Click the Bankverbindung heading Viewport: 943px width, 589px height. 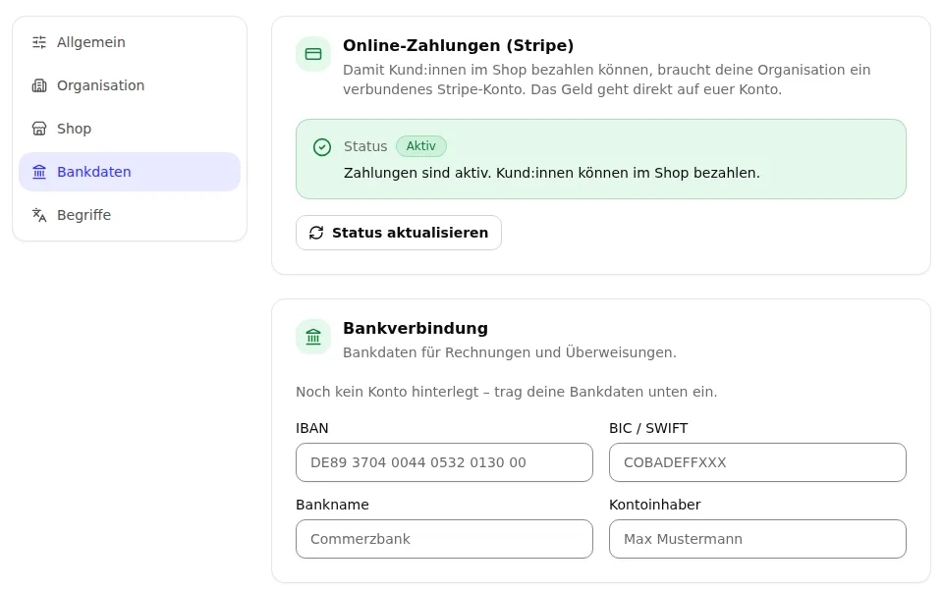[x=416, y=328]
